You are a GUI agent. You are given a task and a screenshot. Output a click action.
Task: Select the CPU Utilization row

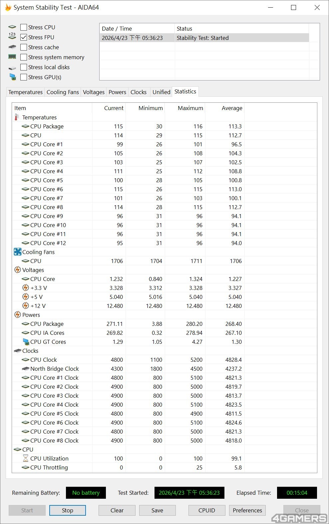164,458
